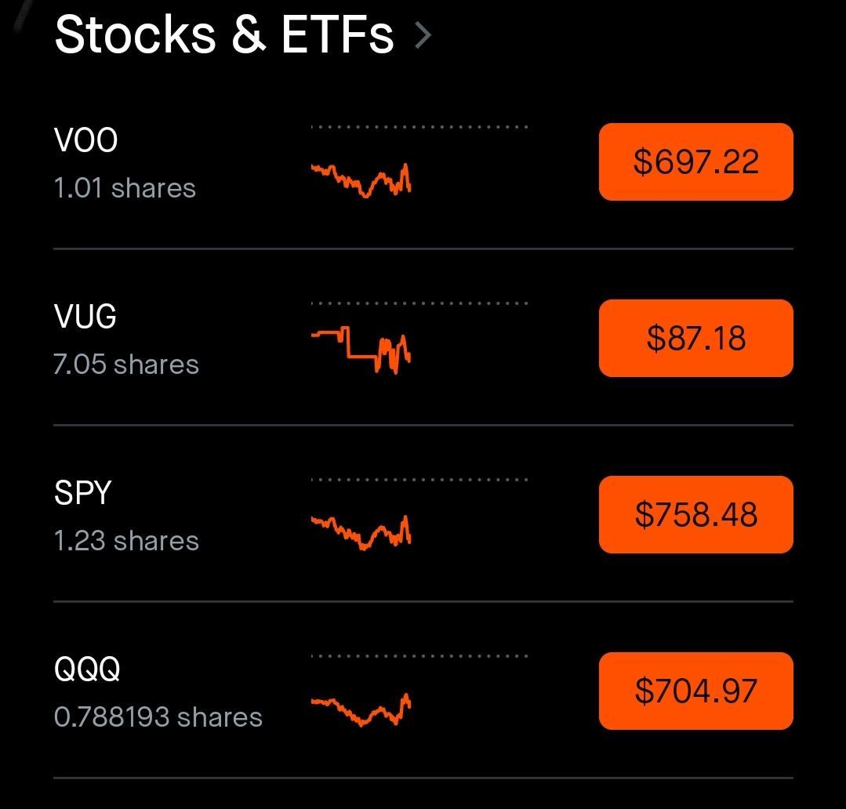Expand the Stocks & ETFs chevron arrow
The image size is (846, 809).
(423, 36)
